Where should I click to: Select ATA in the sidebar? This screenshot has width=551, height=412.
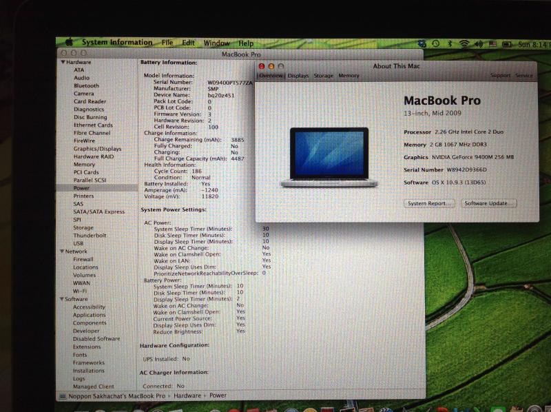79,70
